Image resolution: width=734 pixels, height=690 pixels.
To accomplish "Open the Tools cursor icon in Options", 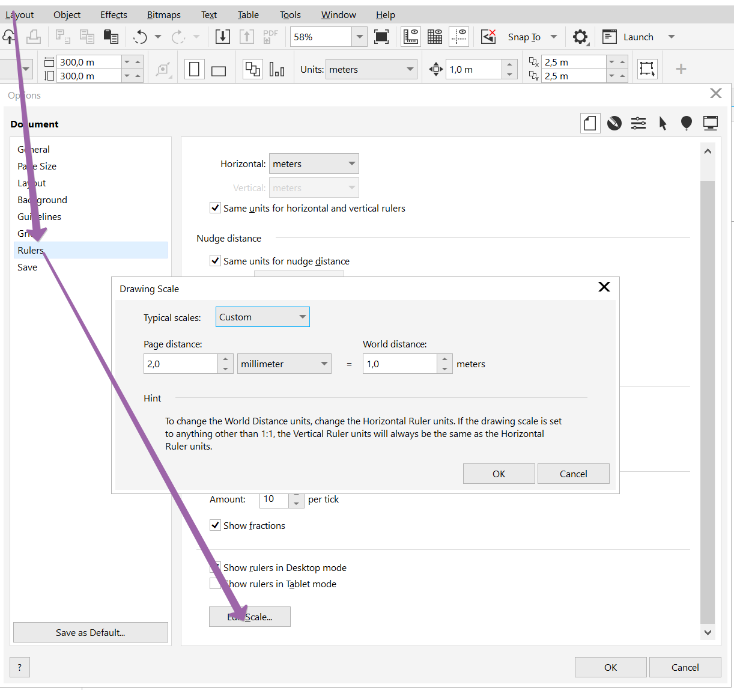I will (x=663, y=123).
